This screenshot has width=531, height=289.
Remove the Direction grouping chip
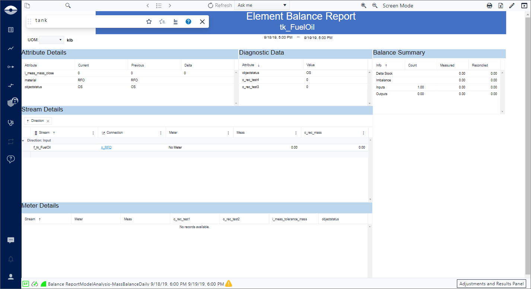click(48, 121)
